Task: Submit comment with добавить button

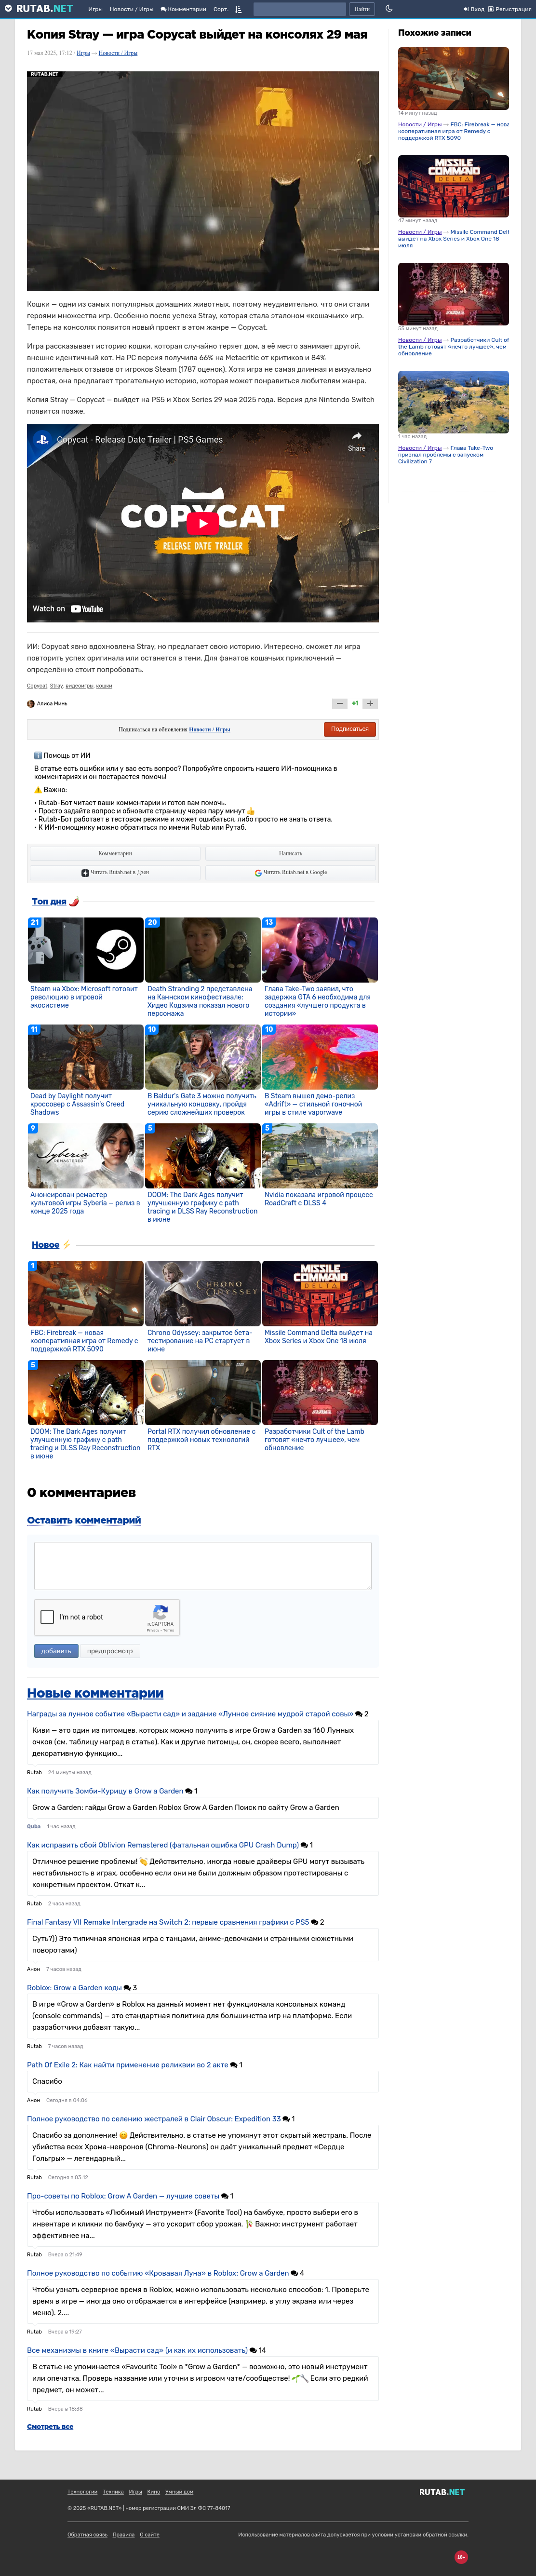Action: [x=56, y=1651]
